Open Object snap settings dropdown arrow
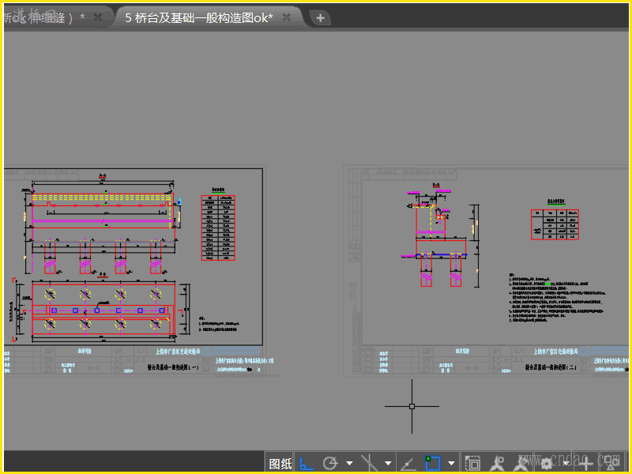 click(451, 464)
